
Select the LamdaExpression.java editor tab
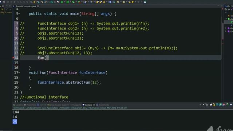tap(26, 6)
